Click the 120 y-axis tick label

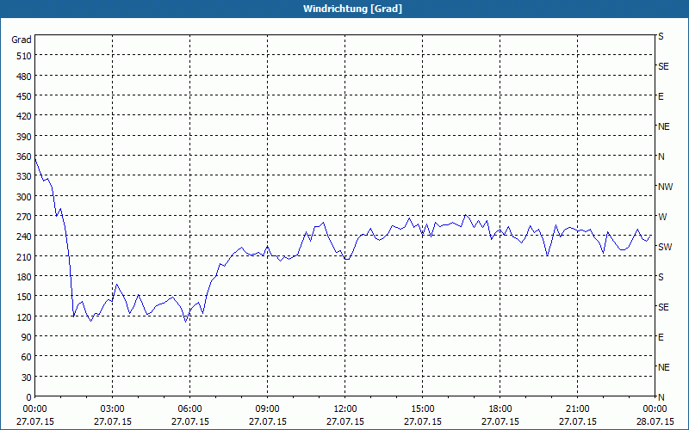[x=24, y=316]
